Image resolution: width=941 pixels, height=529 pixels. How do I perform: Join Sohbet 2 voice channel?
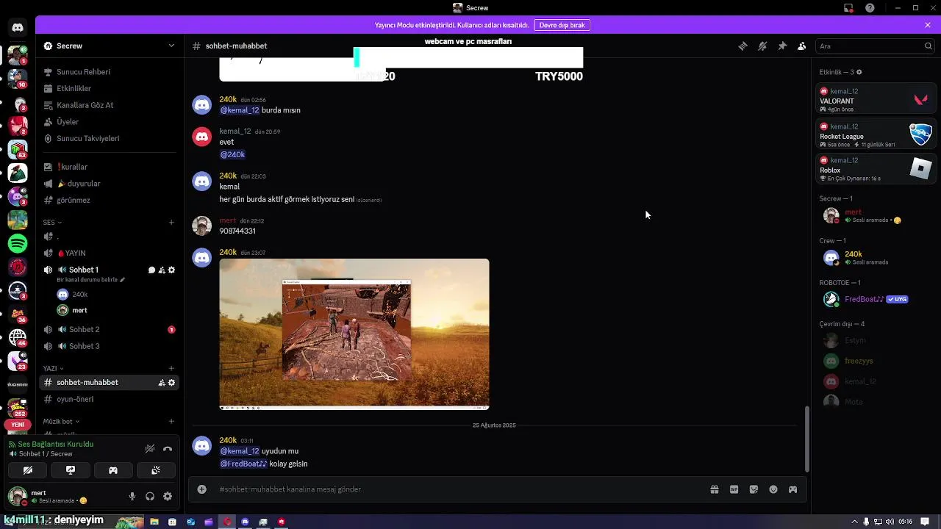click(110, 329)
